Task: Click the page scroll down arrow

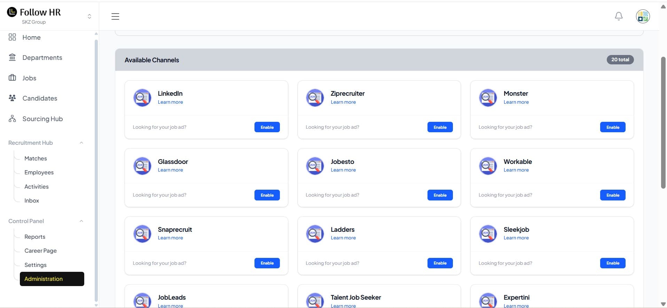Action: tap(663, 304)
